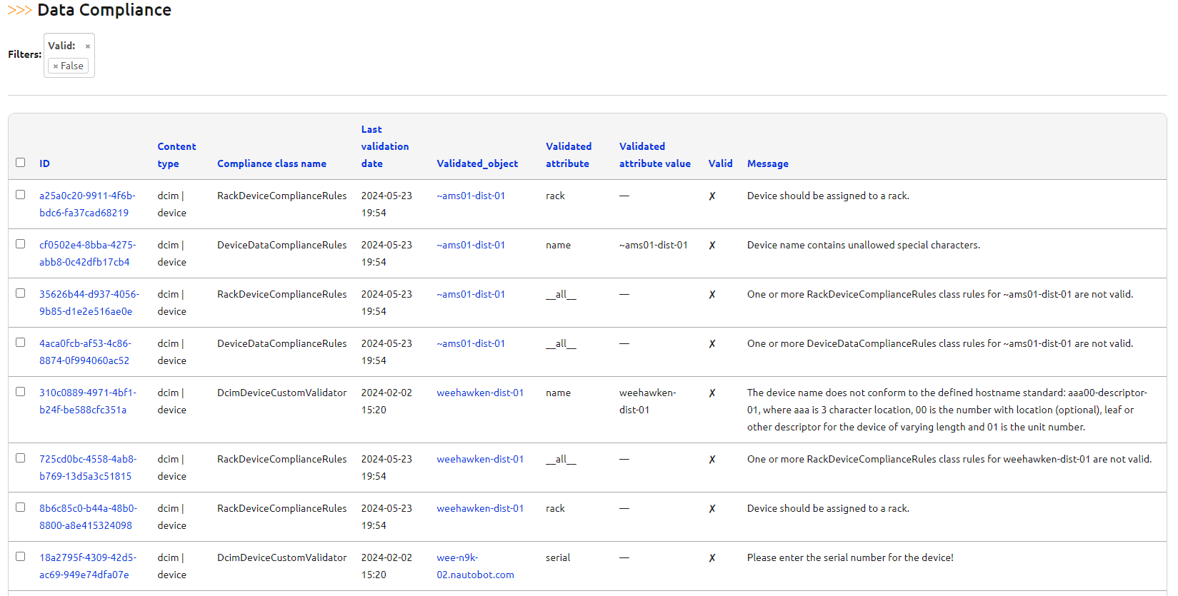The image size is (1178, 596).
Task: Check the box for row a25a0c20-9911-4f6b
Action: (20, 195)
